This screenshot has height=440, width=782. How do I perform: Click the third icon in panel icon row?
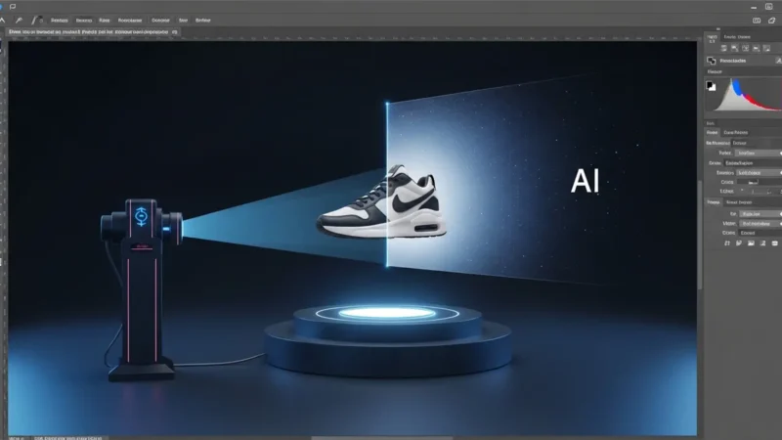tap(745, 48)
